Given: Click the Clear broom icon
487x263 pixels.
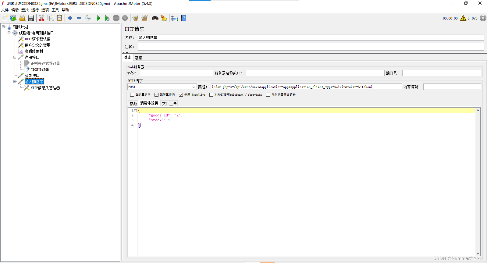Looking at the screenshot, I should (x=135, y=18).
